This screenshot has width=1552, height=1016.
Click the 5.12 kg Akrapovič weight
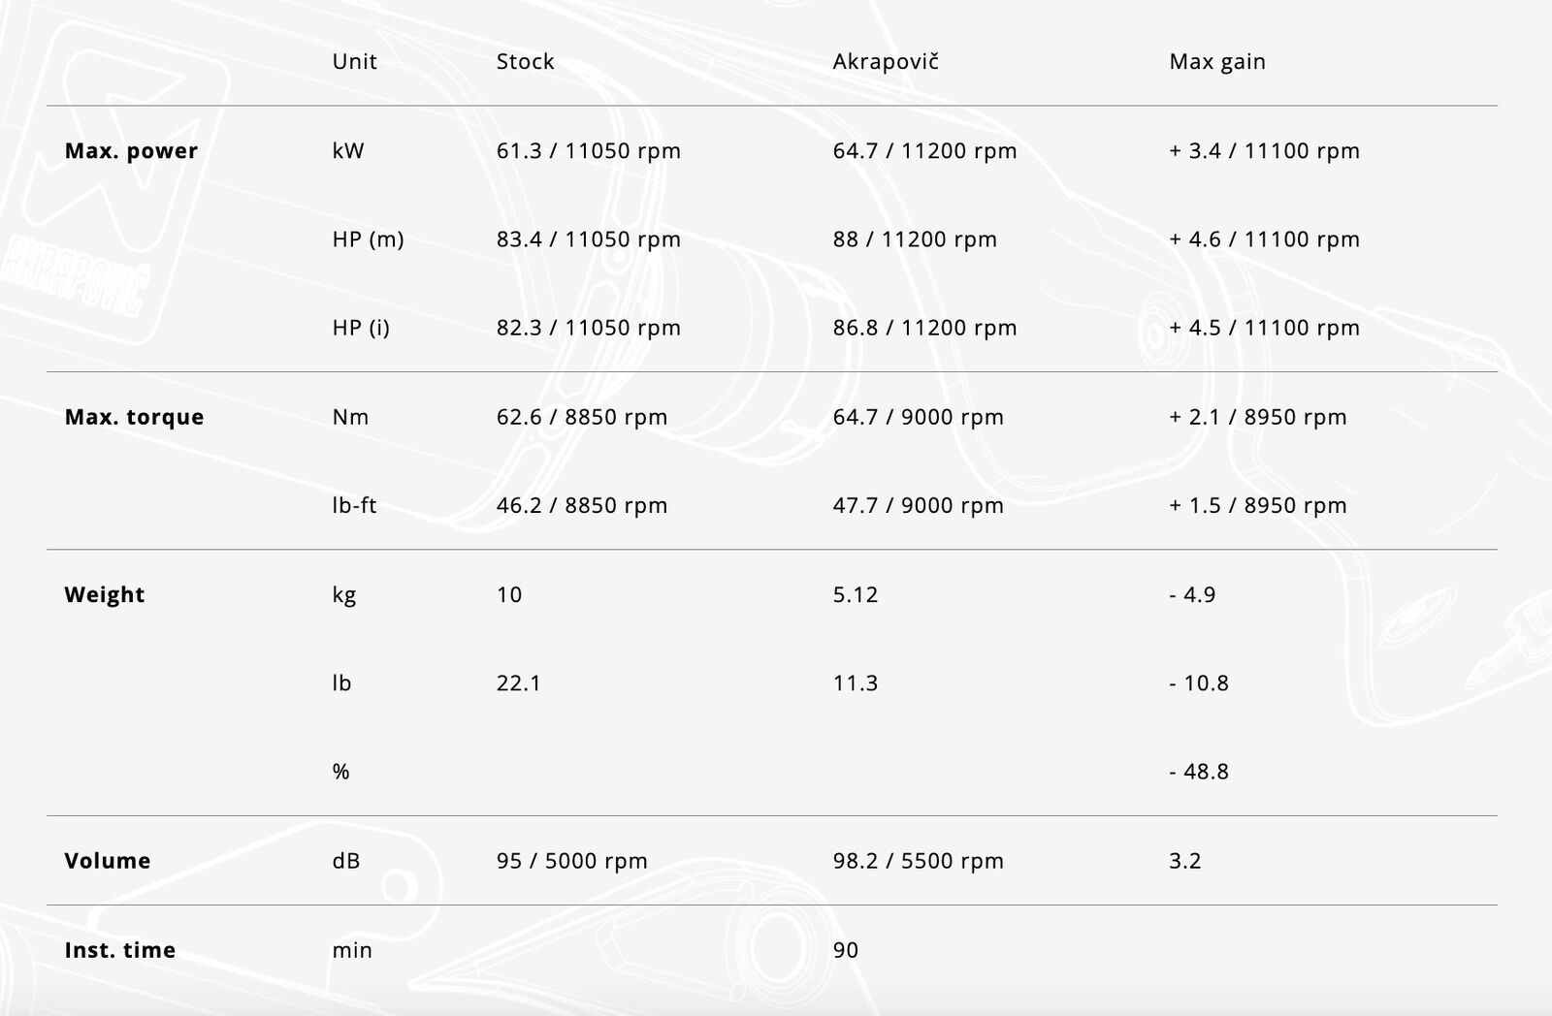coord(855,594)
